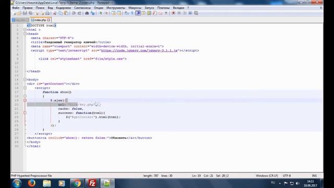Collapse the body fold marker on line 14

tap(25, 79)
